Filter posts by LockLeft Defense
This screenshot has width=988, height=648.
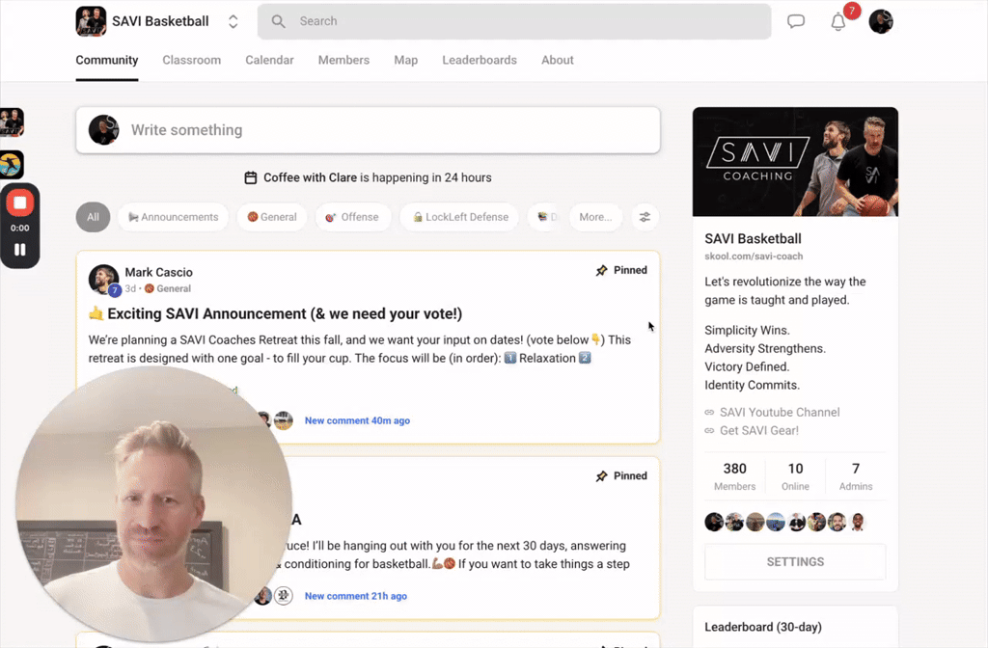point(460,217)
